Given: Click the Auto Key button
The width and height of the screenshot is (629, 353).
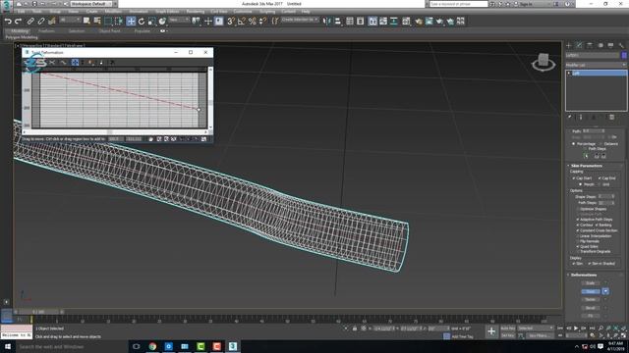Looking at the screenshot, I should [x=508, y=328].
